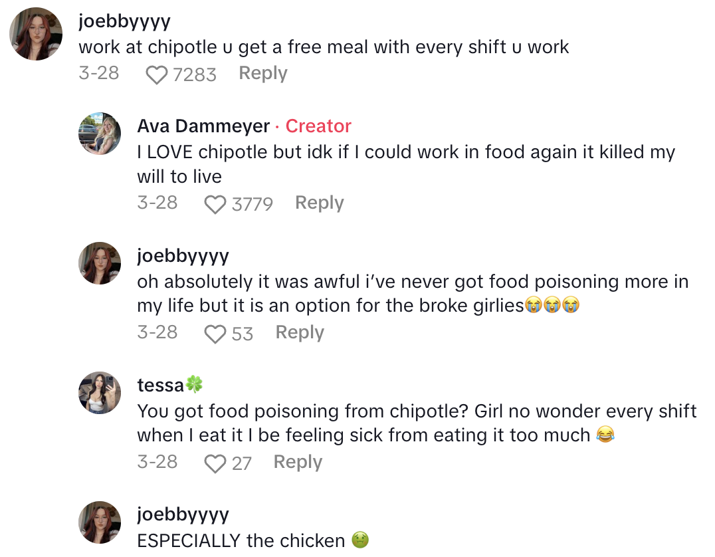Open tessa's profile picture

point(99,392)
